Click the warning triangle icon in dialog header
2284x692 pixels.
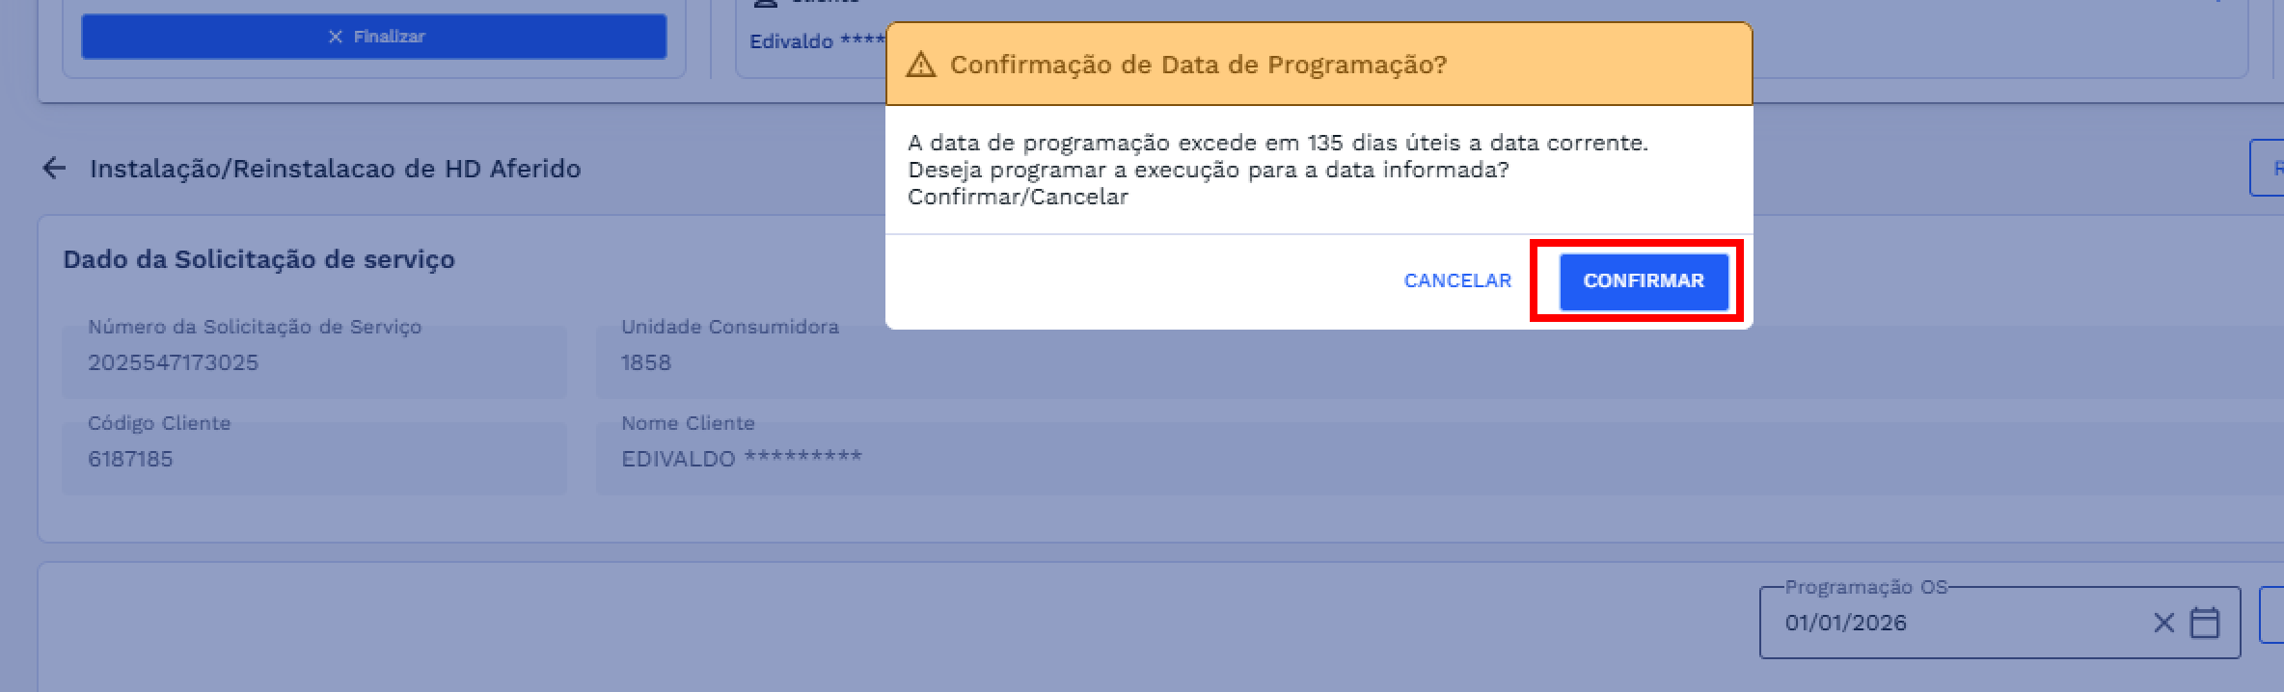point(921,65)
